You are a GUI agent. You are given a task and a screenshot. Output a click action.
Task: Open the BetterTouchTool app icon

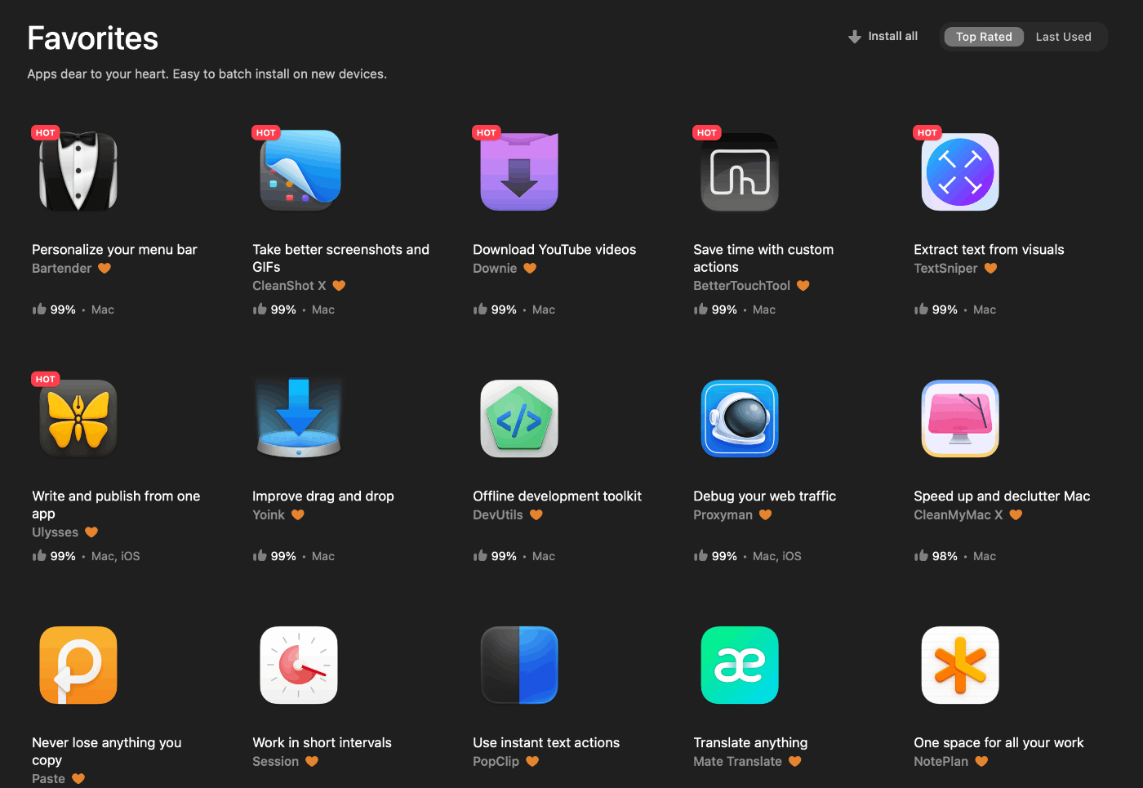[x=740, y=172]
